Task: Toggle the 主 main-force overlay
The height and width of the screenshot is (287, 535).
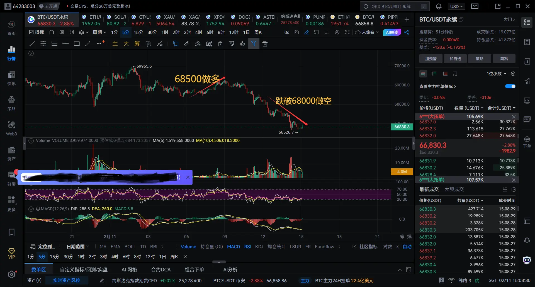Action: point(115,44)
